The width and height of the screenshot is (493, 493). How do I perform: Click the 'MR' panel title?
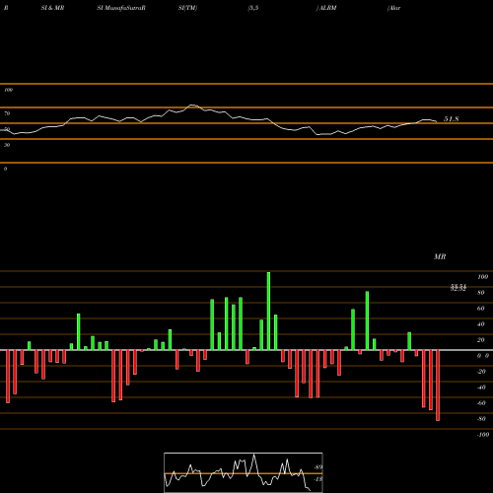[440, 256]
